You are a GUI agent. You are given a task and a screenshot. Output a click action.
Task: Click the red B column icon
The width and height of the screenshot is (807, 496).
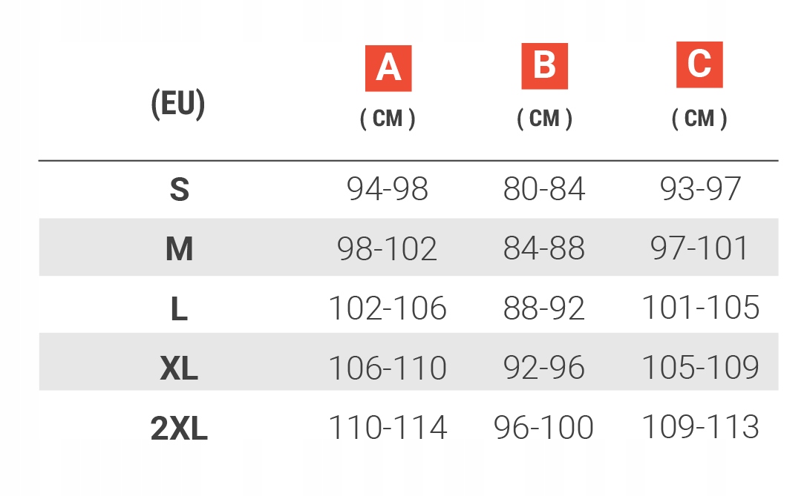pyautogui.click(x=544, y=66)
